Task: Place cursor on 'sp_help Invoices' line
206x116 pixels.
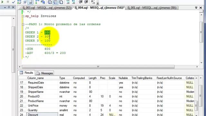Action: point(41,16)
